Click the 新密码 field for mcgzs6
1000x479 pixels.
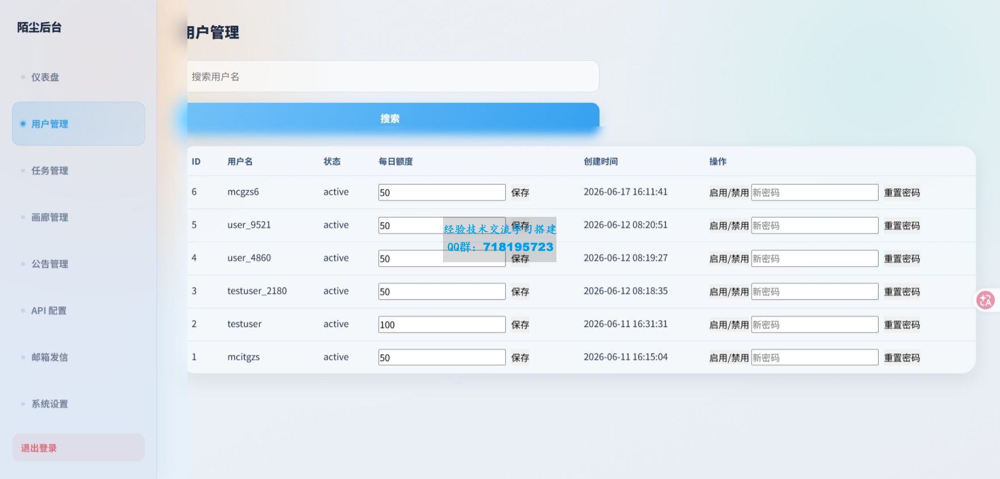click(815, 192)
